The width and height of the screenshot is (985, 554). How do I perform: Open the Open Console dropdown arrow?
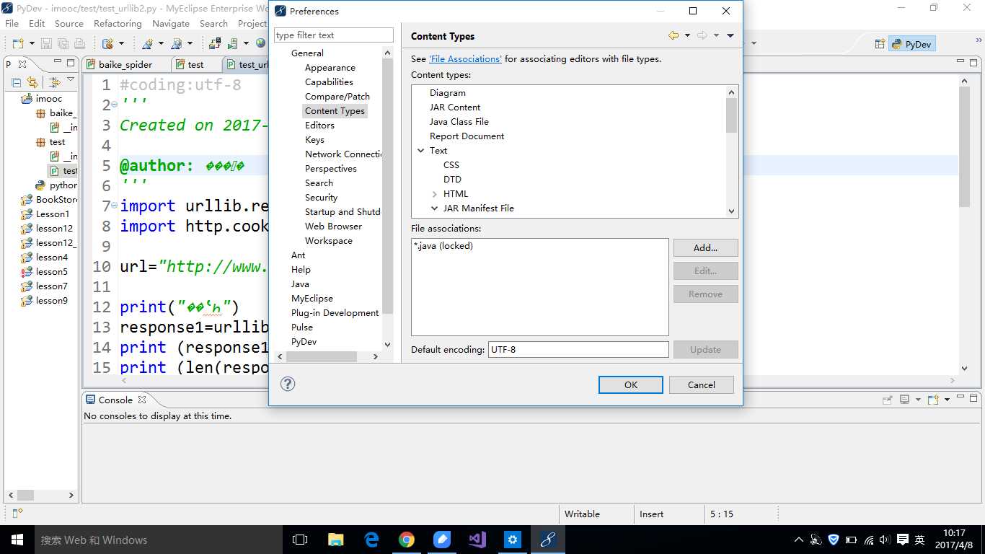pos(945,400)
